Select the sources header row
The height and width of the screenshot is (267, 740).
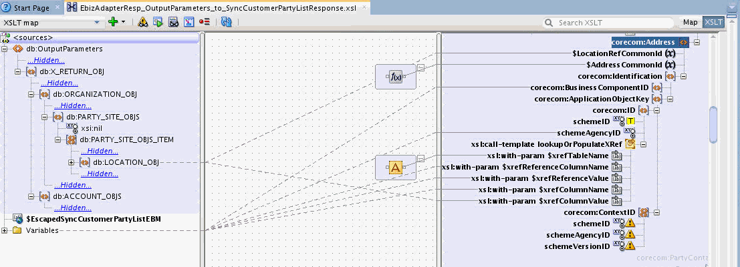(99, 37)
